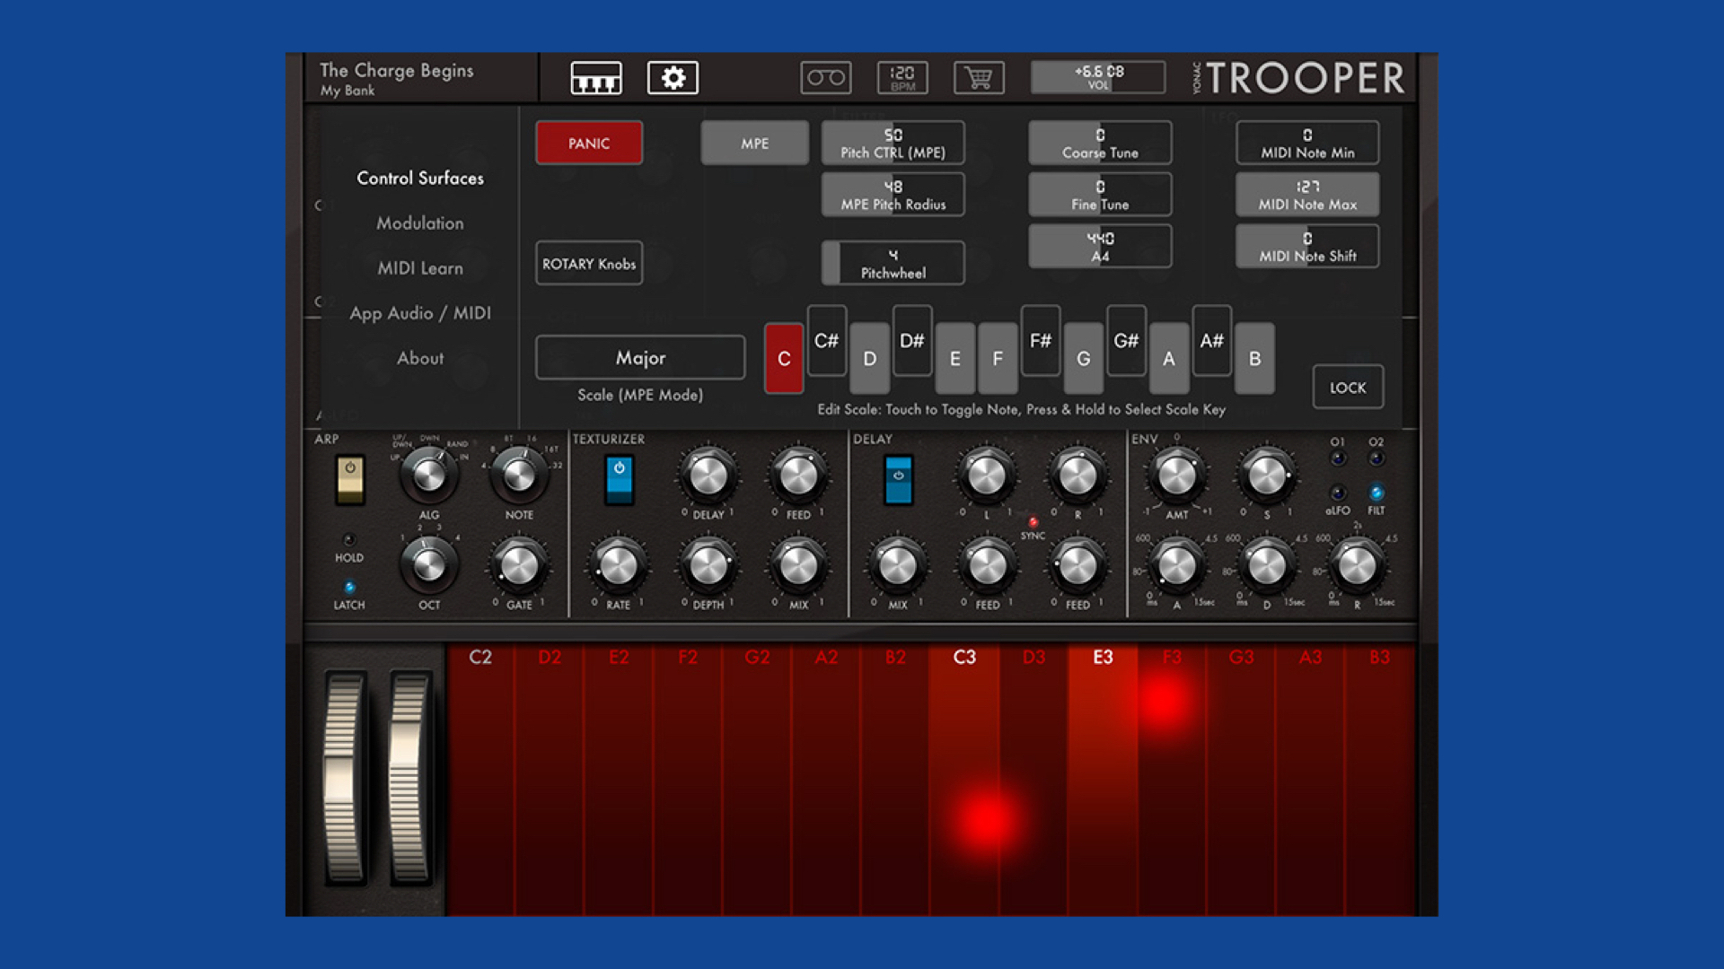Toggle the A note in scale
The height and width of the screenshot is (969, 1724).
(1169, 358)
